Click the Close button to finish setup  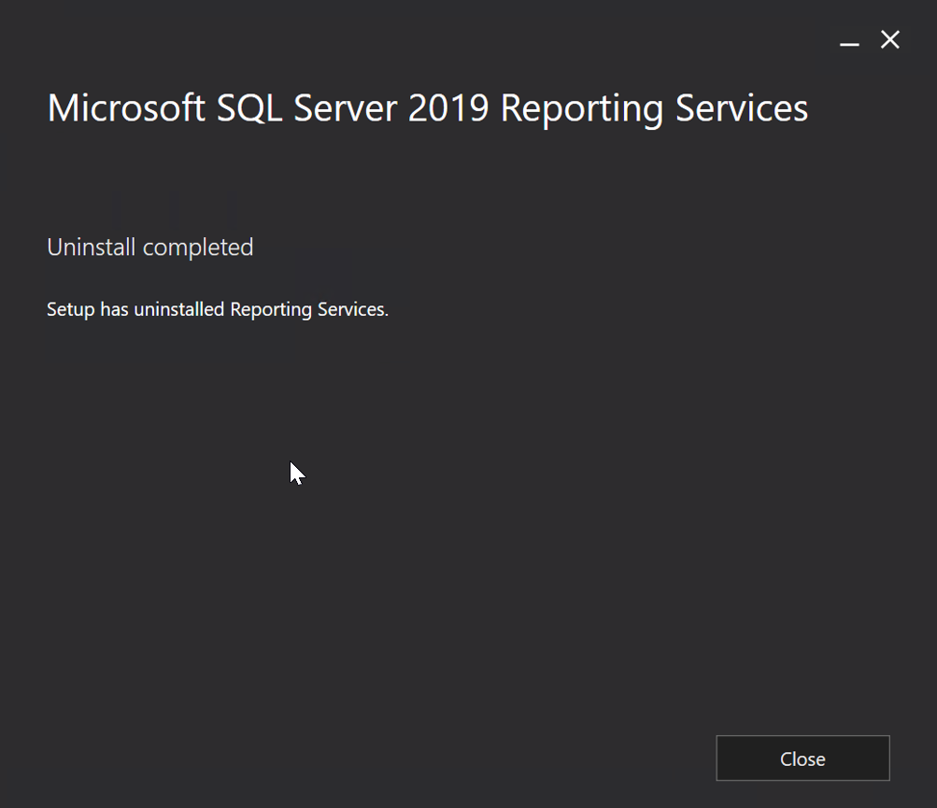(802, 758)
